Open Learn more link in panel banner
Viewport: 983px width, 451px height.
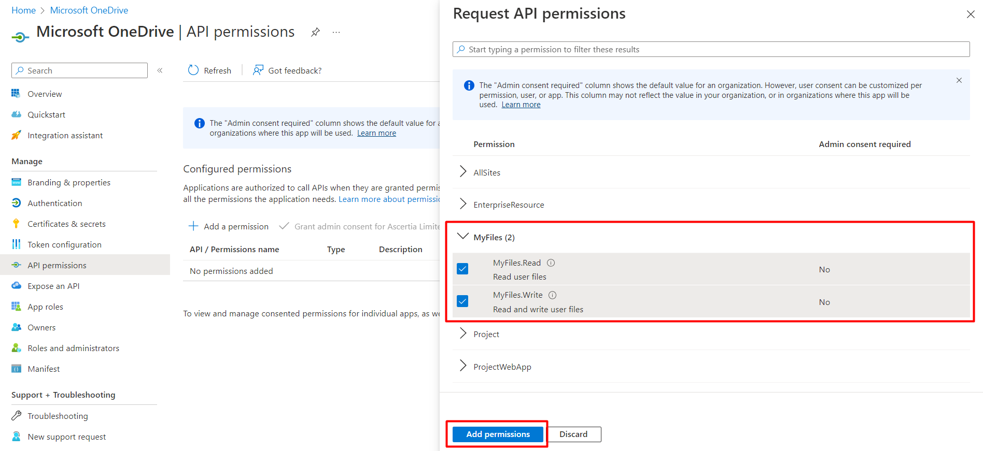tap(521, 105)
